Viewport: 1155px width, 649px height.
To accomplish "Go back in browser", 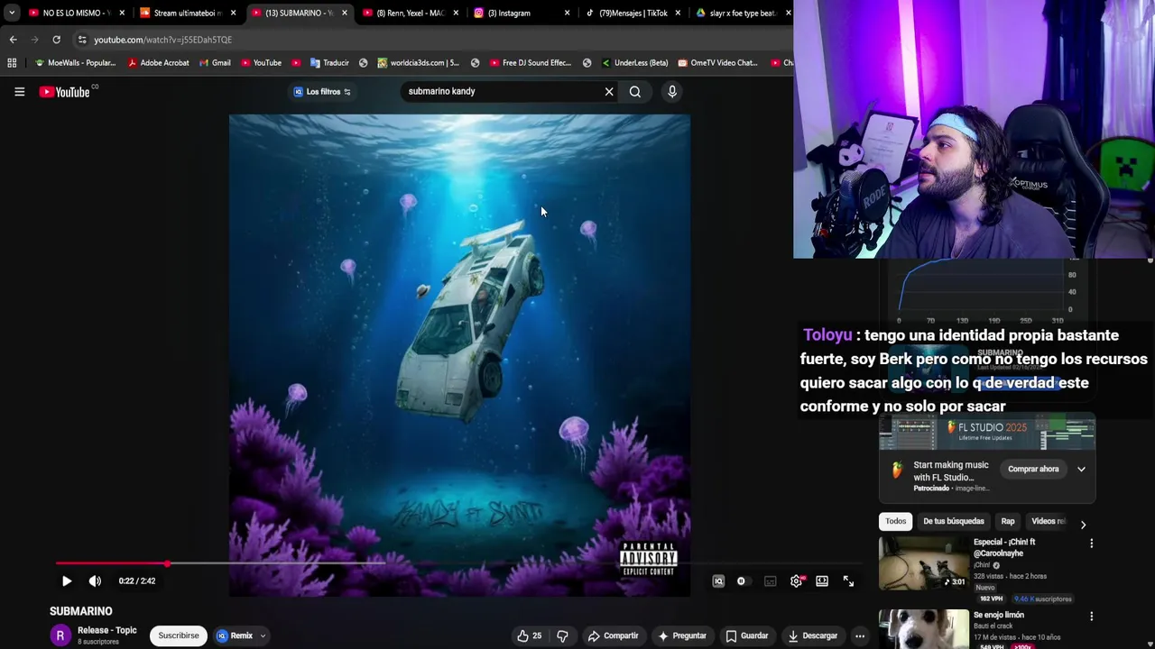I will click(x=13, y=40).
